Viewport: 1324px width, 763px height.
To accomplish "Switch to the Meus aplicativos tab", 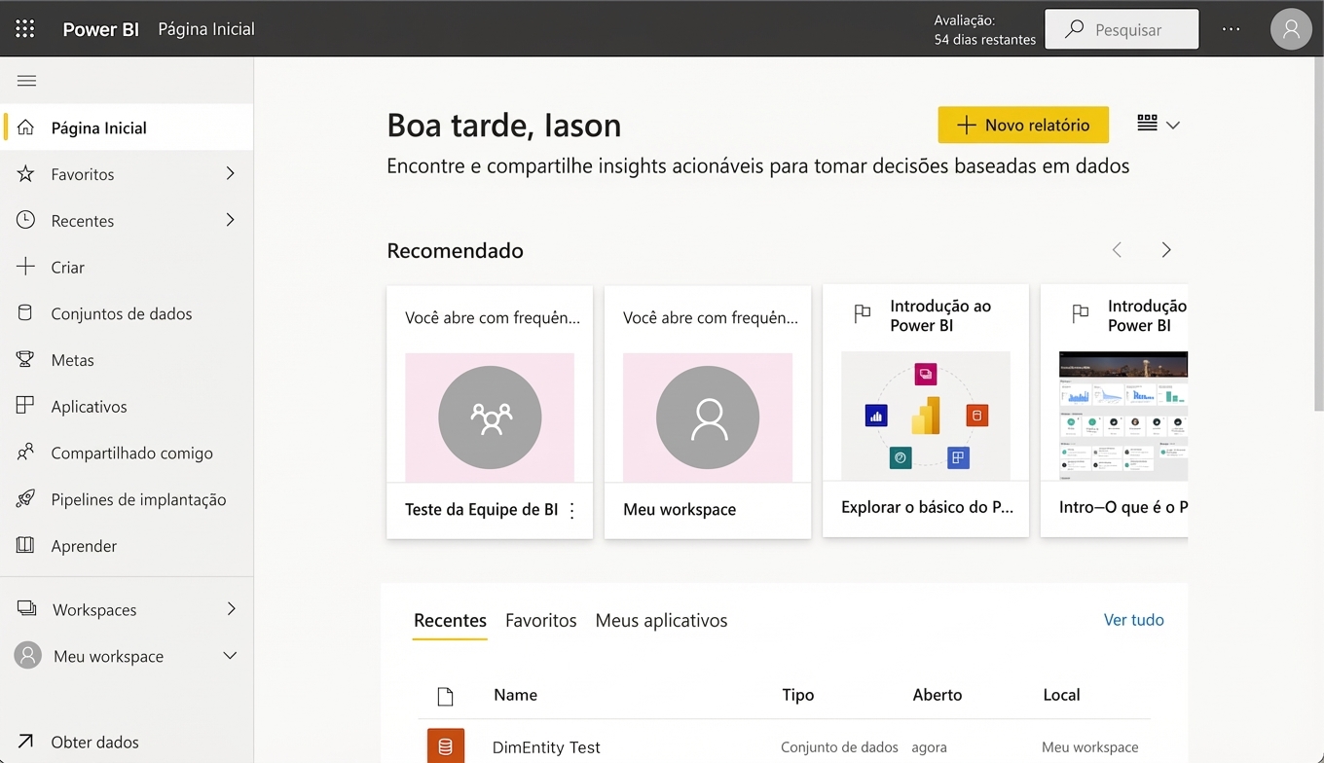I will pyautogui.click(x=662, y=621).
